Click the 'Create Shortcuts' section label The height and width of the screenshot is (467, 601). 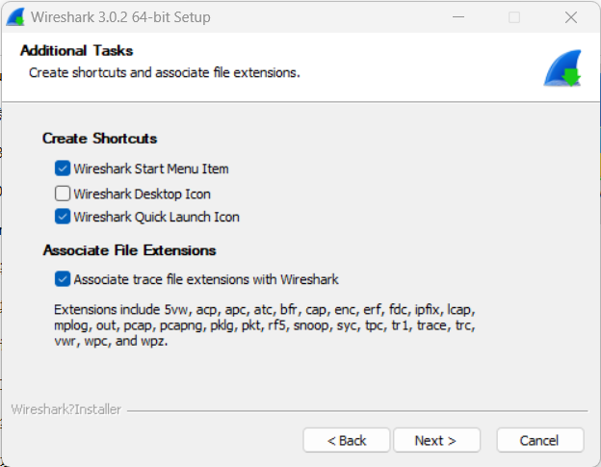click(x=99, y=139)
